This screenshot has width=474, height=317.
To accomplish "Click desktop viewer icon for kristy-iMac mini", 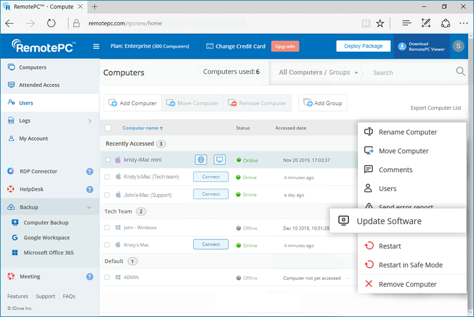I will (220, 160).
